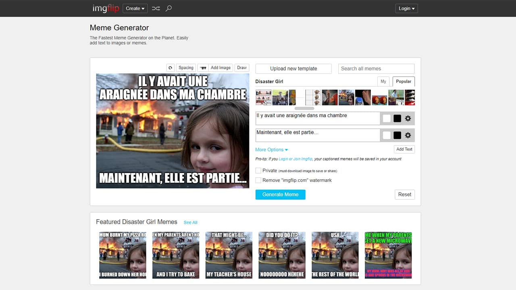Open See All featured memes link
Viewport: 516px width, 290px height.
pyautogui.click(x=191, y=222)
